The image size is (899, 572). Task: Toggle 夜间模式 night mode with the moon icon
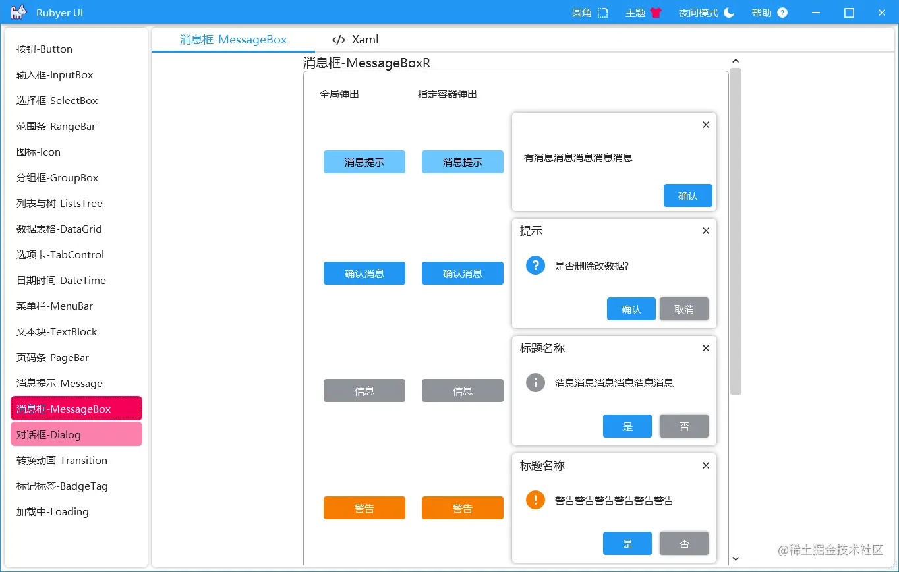coord(728,12)
